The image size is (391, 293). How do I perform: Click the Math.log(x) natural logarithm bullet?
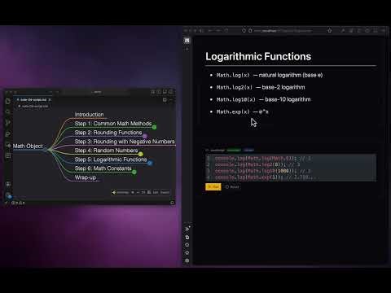270,75
